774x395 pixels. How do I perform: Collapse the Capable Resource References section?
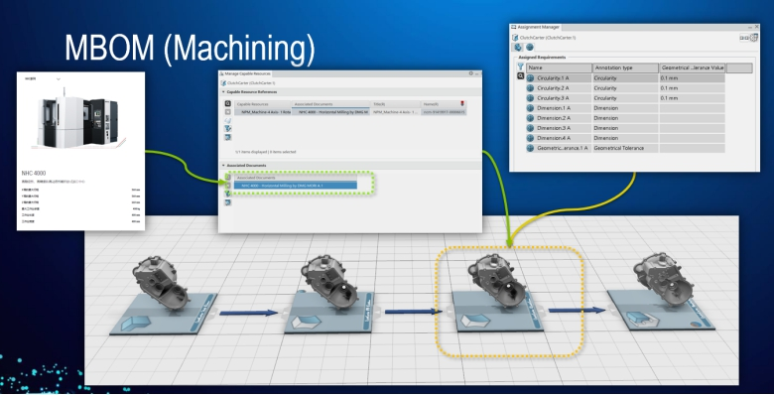tap(223, 92)
